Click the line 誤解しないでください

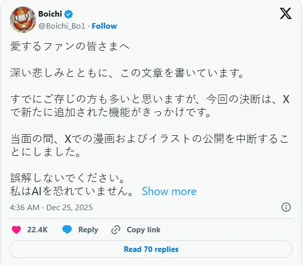coord(67,178)
